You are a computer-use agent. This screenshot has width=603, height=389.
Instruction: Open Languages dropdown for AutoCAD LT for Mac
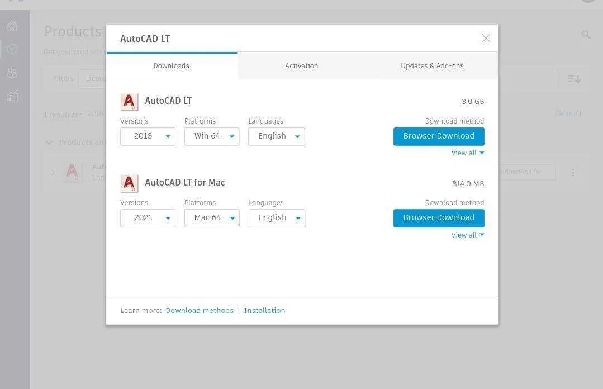coord(277,218)
